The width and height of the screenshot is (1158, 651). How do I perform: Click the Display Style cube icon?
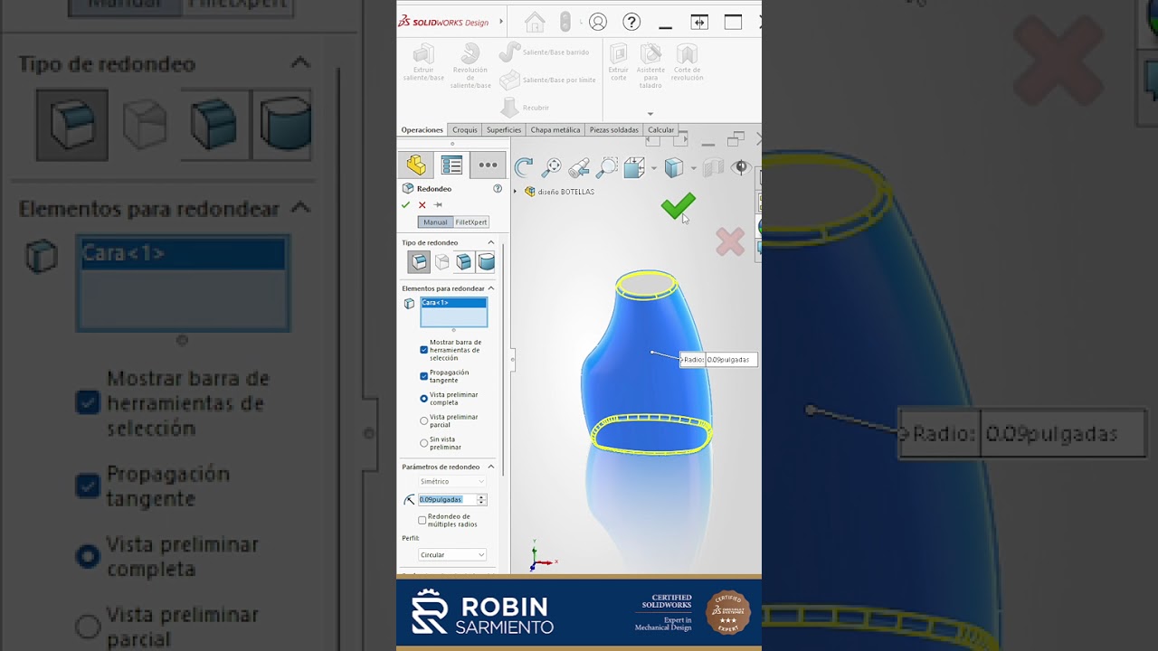pos(673,167)
